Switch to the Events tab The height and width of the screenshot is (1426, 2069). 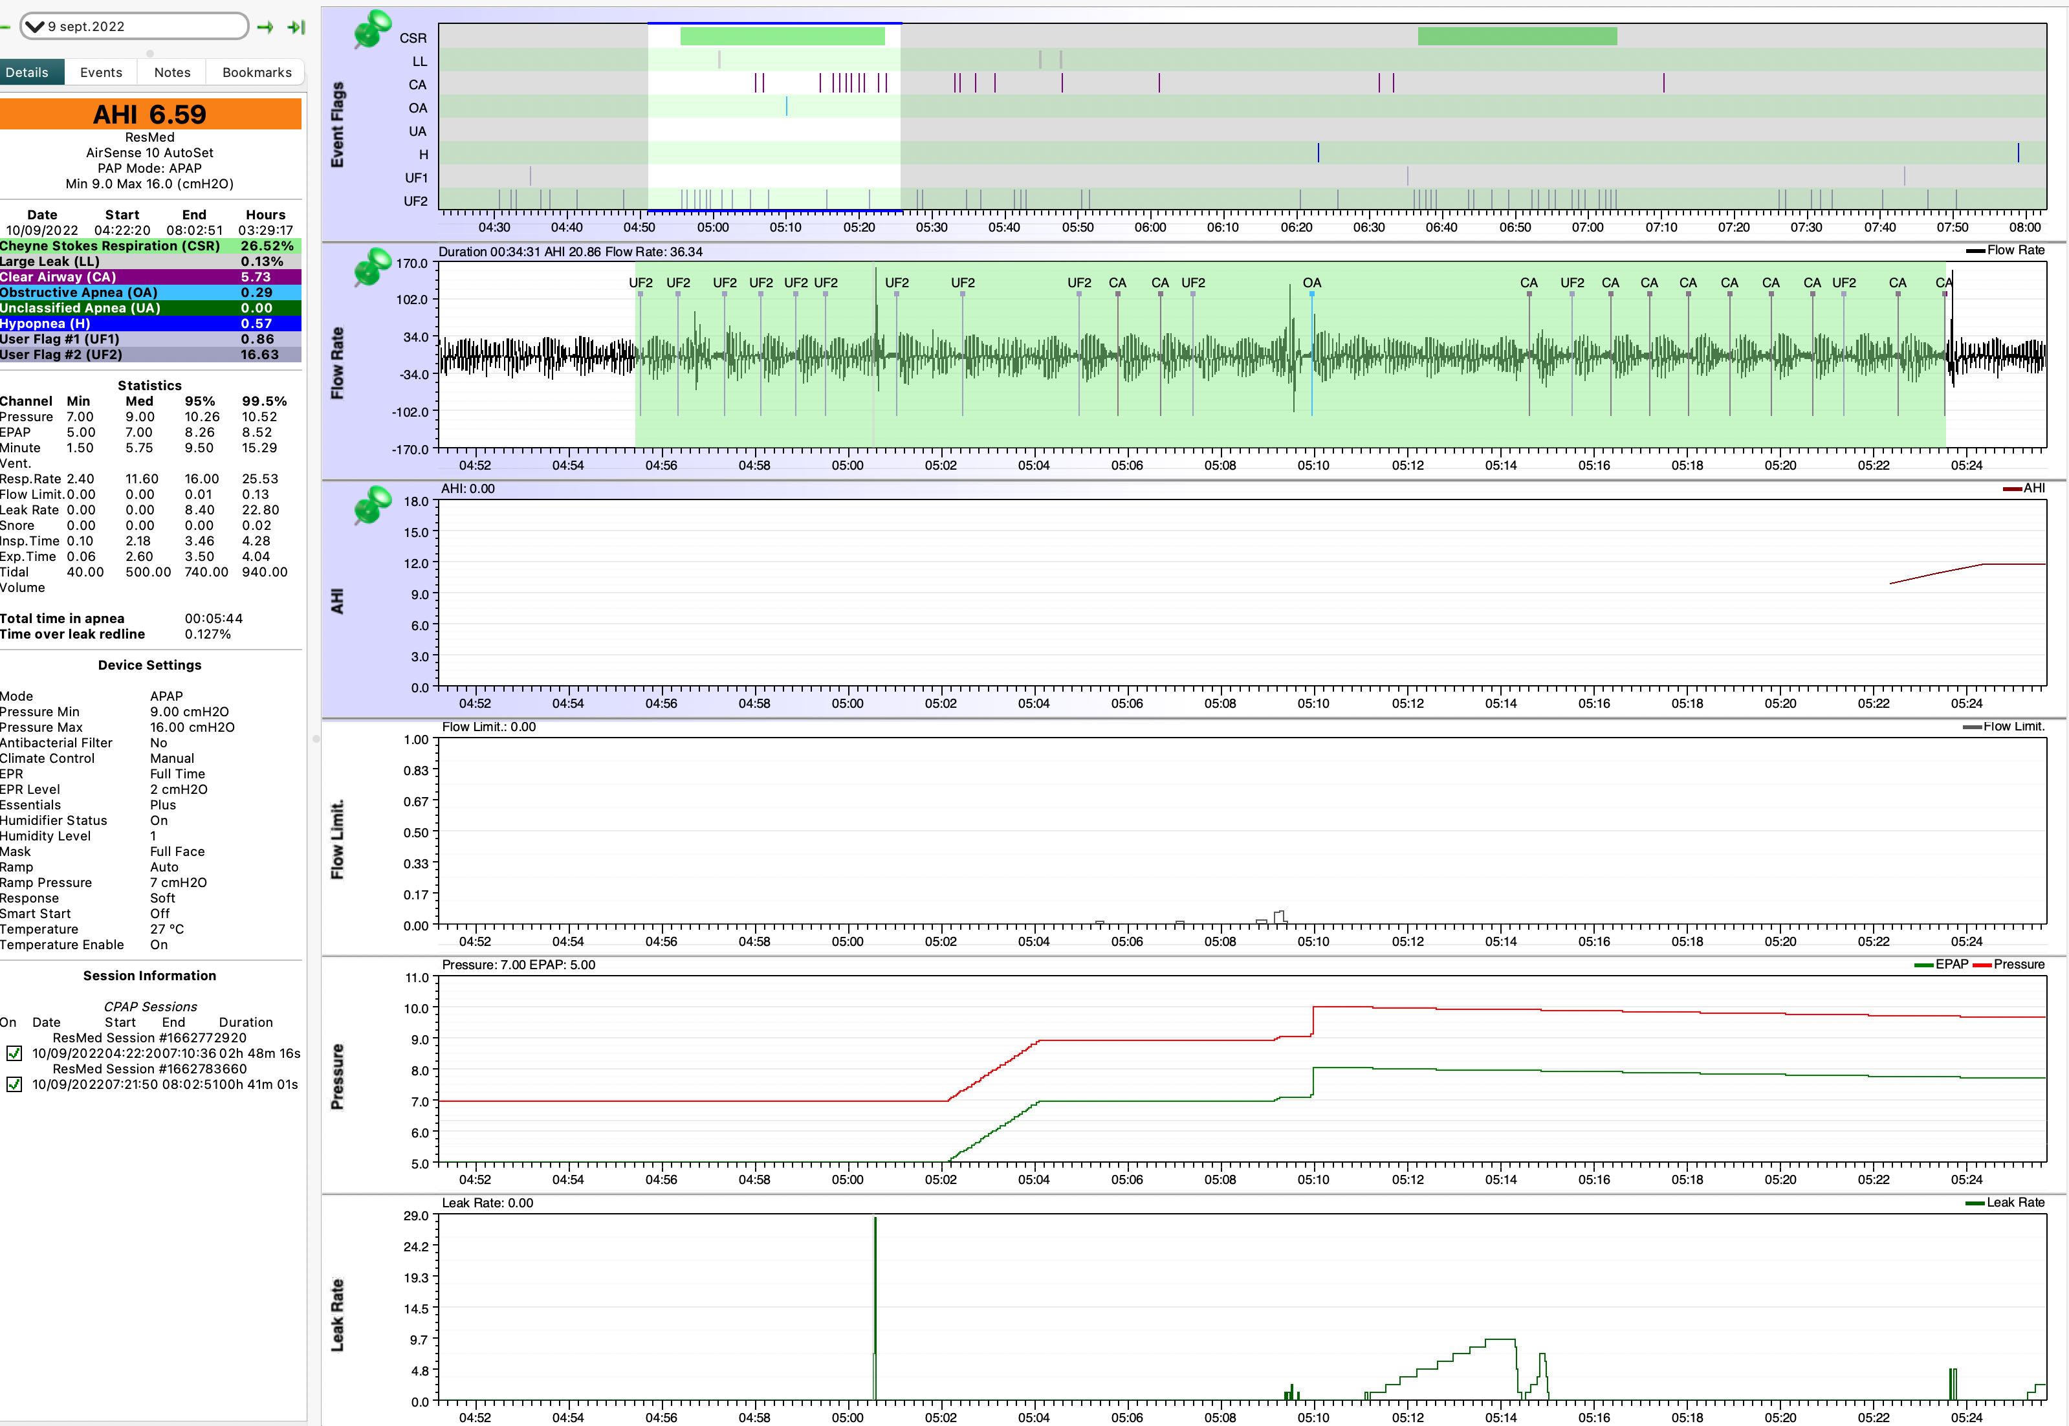101,72
